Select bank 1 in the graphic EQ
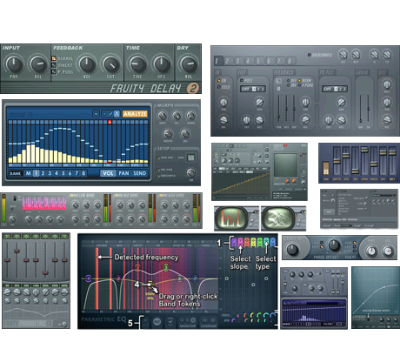 point(36,173)
